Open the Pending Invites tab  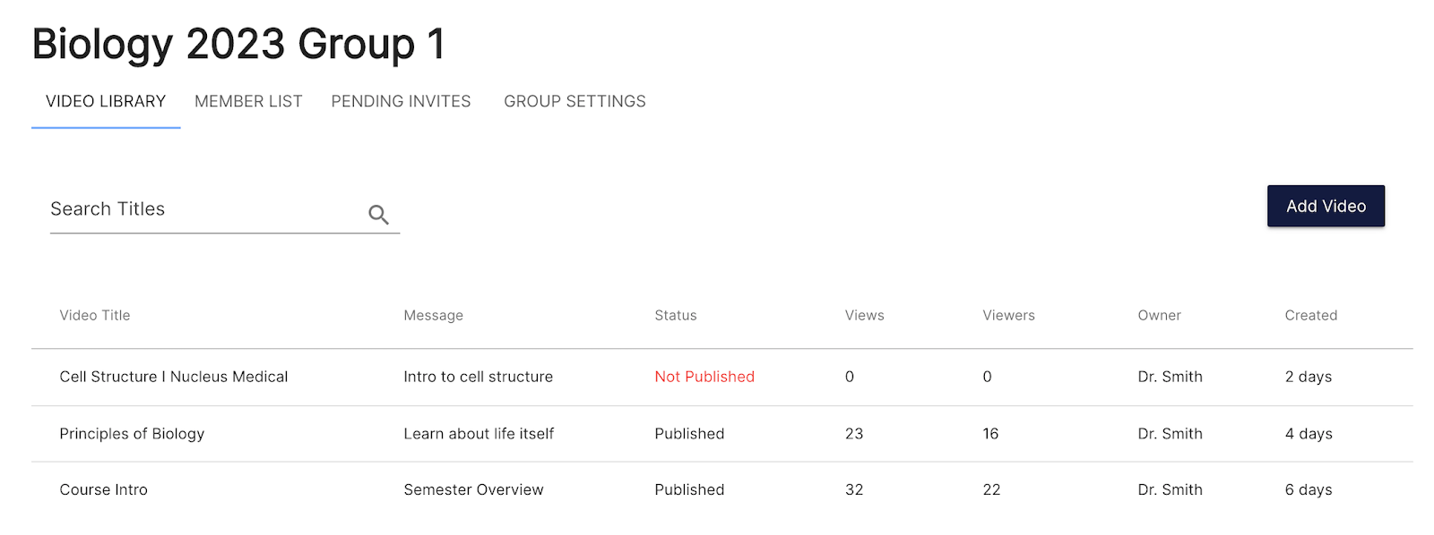[x=401, y=102]
